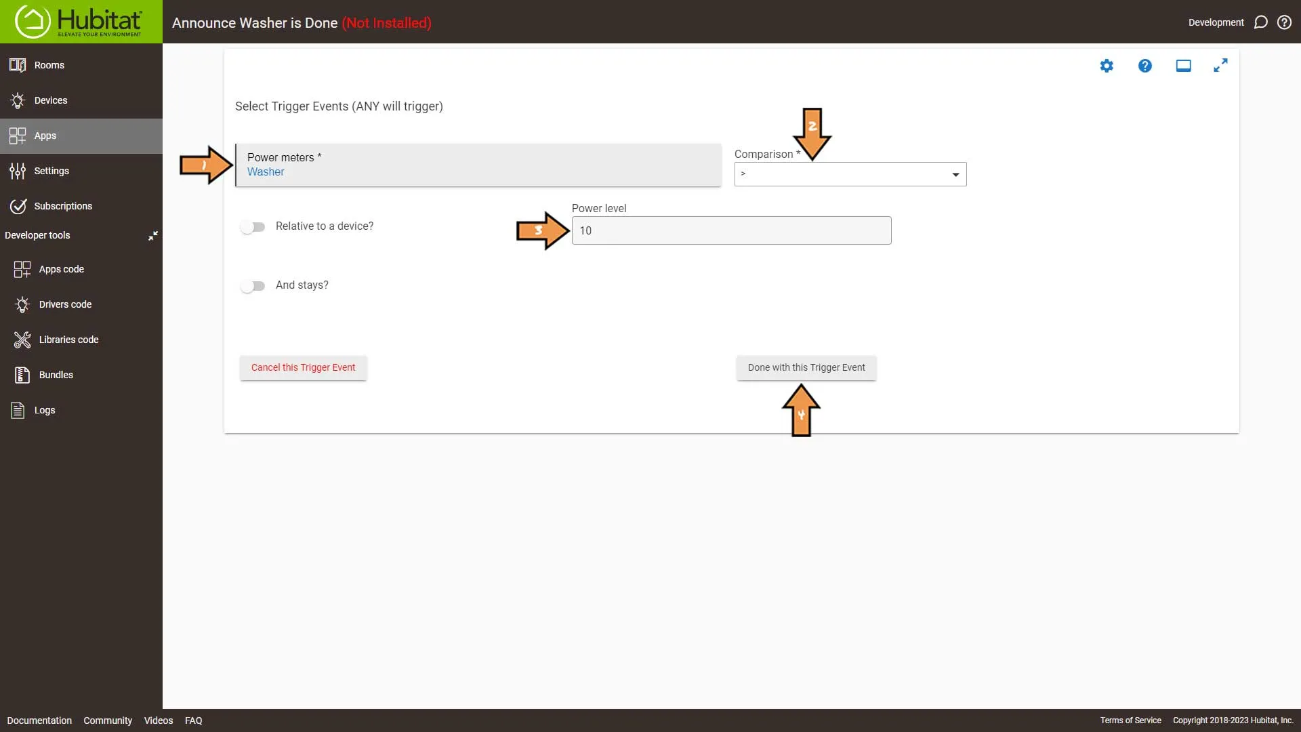Image resolution: width=1301 pixels, height=732 pixels.
Task: Open Bundles in Developer tools
Action: pos(56,375)
